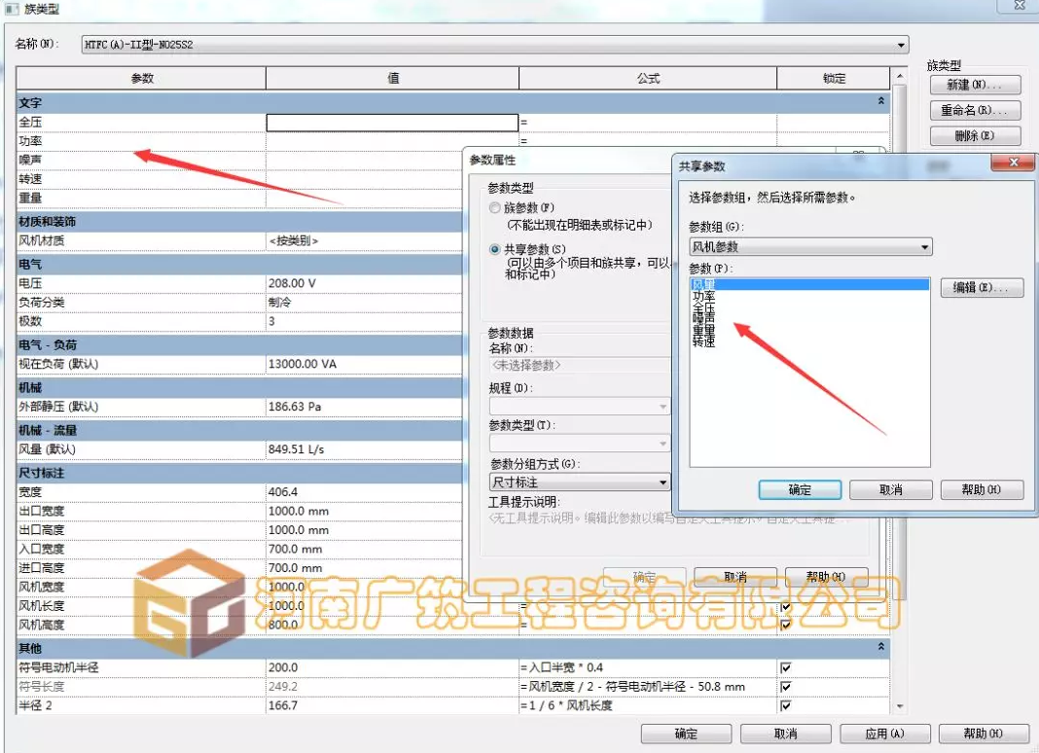This screenshot has height=753, width=1039.
Task: Collapse the 其他 group with chevron icon
Action: [881, 647]
